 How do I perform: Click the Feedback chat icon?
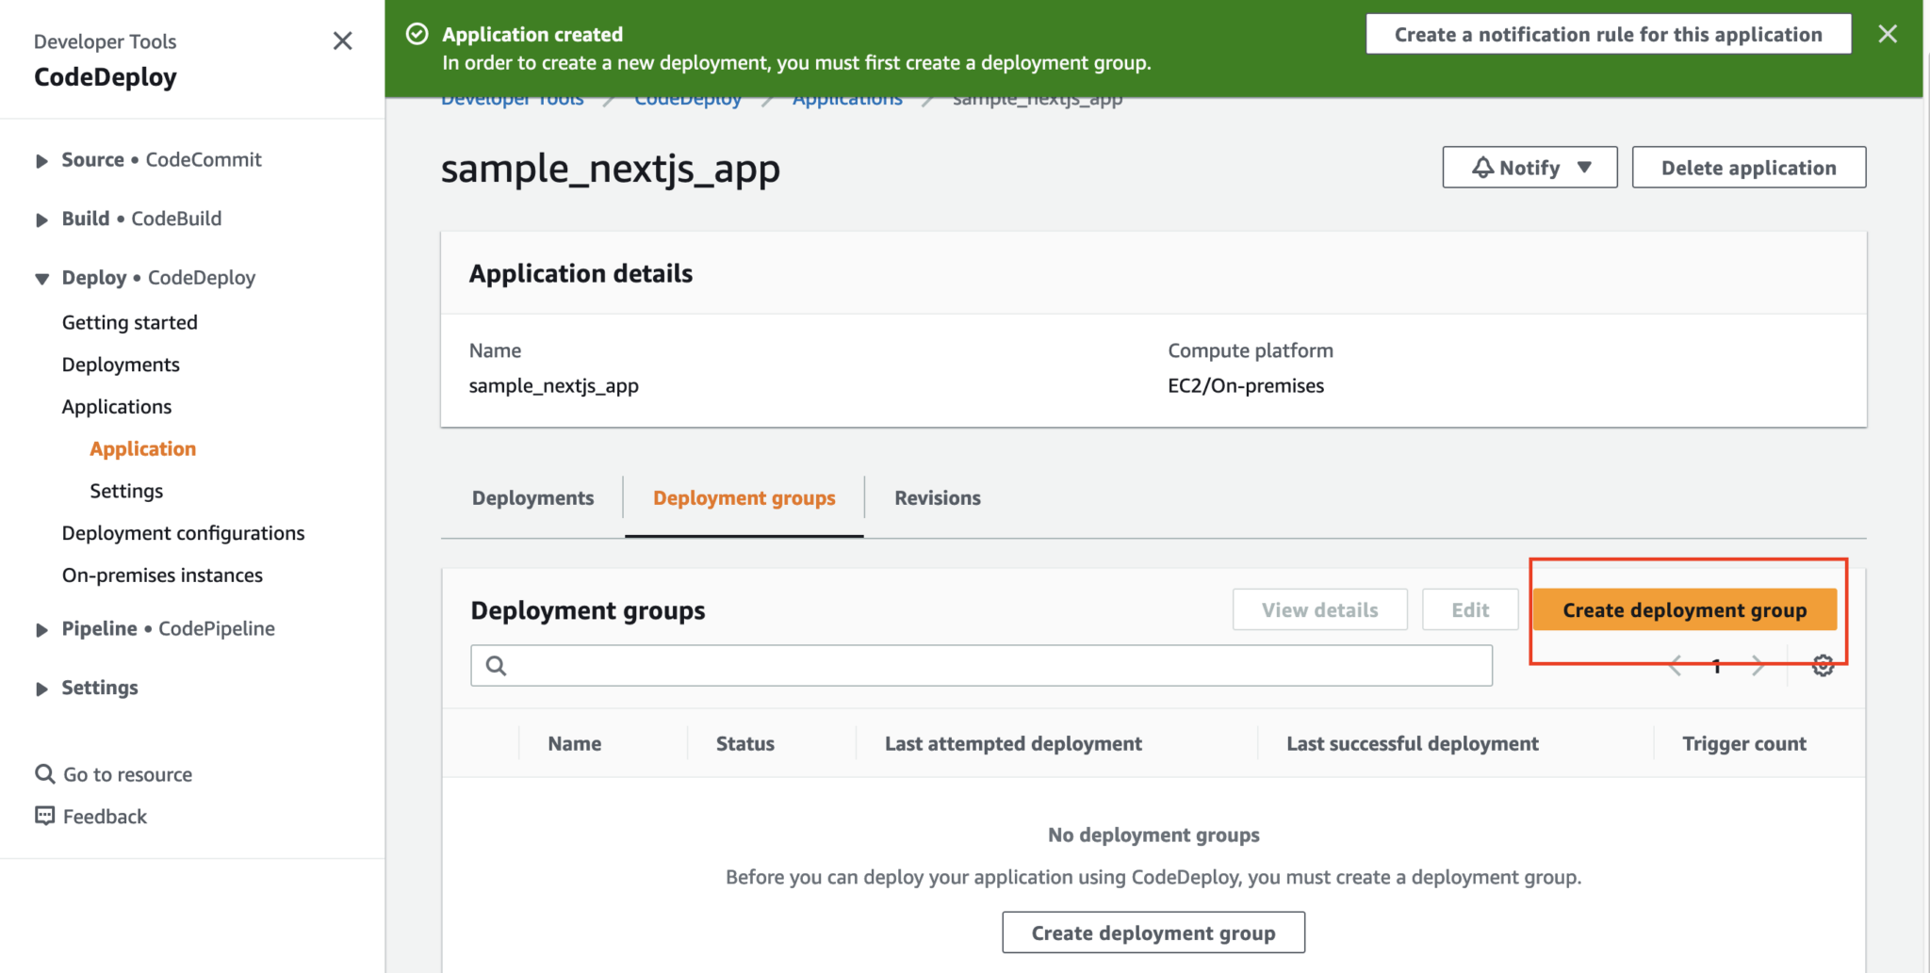[x=44, y=816]
